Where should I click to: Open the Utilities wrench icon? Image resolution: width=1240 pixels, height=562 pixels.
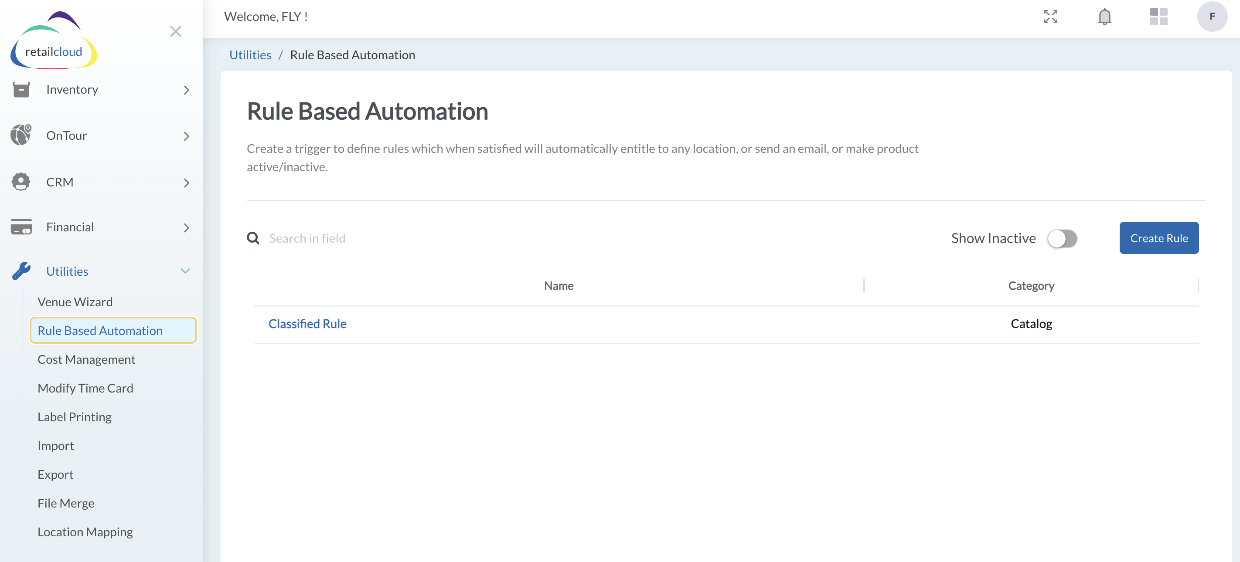click(x=20, y=271)
